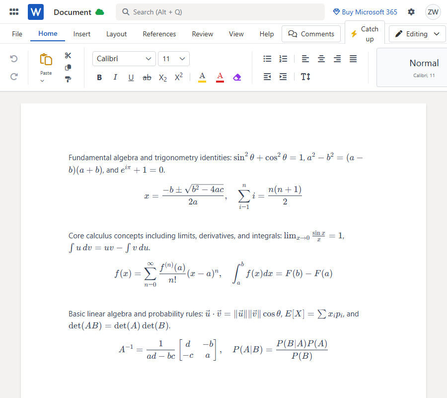447x398 pixels.
Task: Toggle italic formatting
Action: click(115, 77)
